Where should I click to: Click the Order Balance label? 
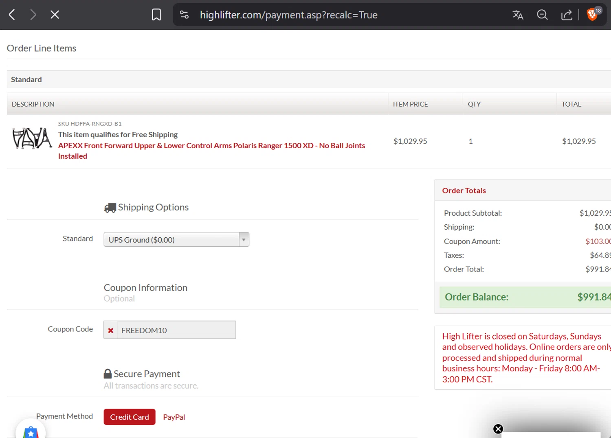[477, 297]
